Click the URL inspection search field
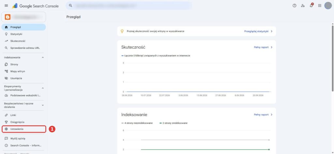This screenshot has height=154, width=334. point(129,6)
